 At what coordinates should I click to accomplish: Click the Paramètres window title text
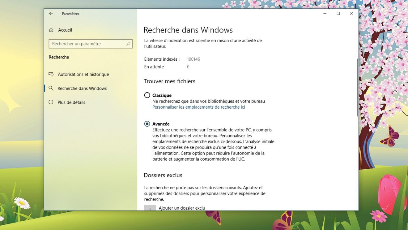click(70, 14)
